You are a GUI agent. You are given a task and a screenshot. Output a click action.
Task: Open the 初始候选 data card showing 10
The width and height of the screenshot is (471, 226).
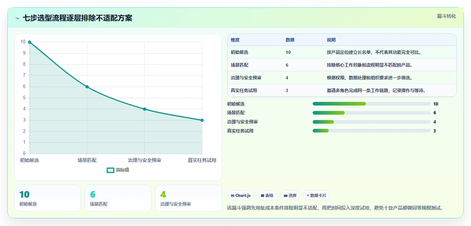[x=47, y=198]
